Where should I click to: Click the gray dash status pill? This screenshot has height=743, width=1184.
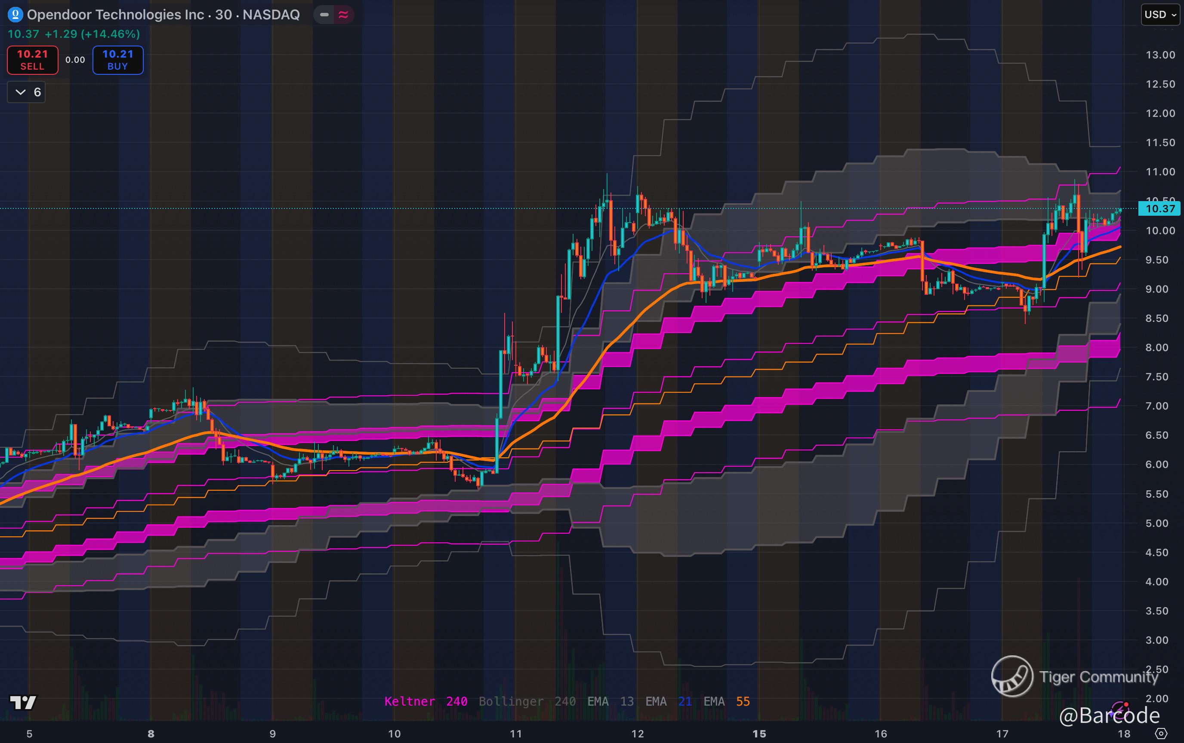click(324, 15)
